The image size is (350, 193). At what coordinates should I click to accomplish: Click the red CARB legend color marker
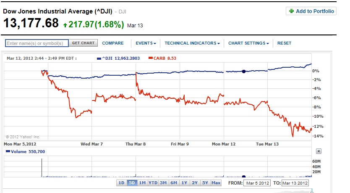[x=151, y=58]
